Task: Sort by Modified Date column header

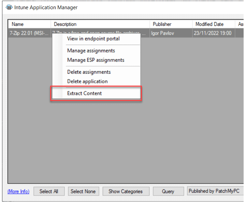Action: [x=214, y=24]
